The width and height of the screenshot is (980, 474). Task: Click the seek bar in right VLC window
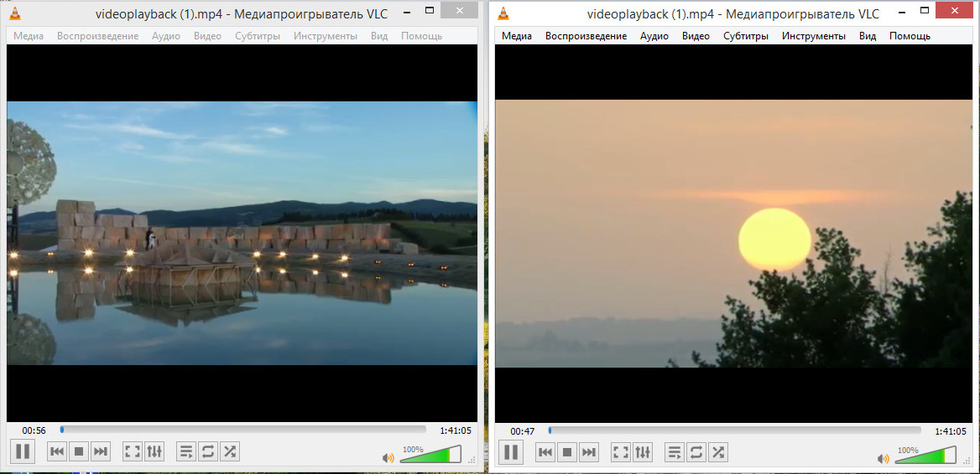pos(734,430)
